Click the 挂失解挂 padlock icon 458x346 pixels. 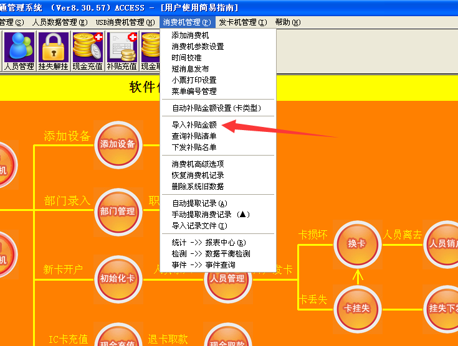pyautogui.click(x=54, y=51)
